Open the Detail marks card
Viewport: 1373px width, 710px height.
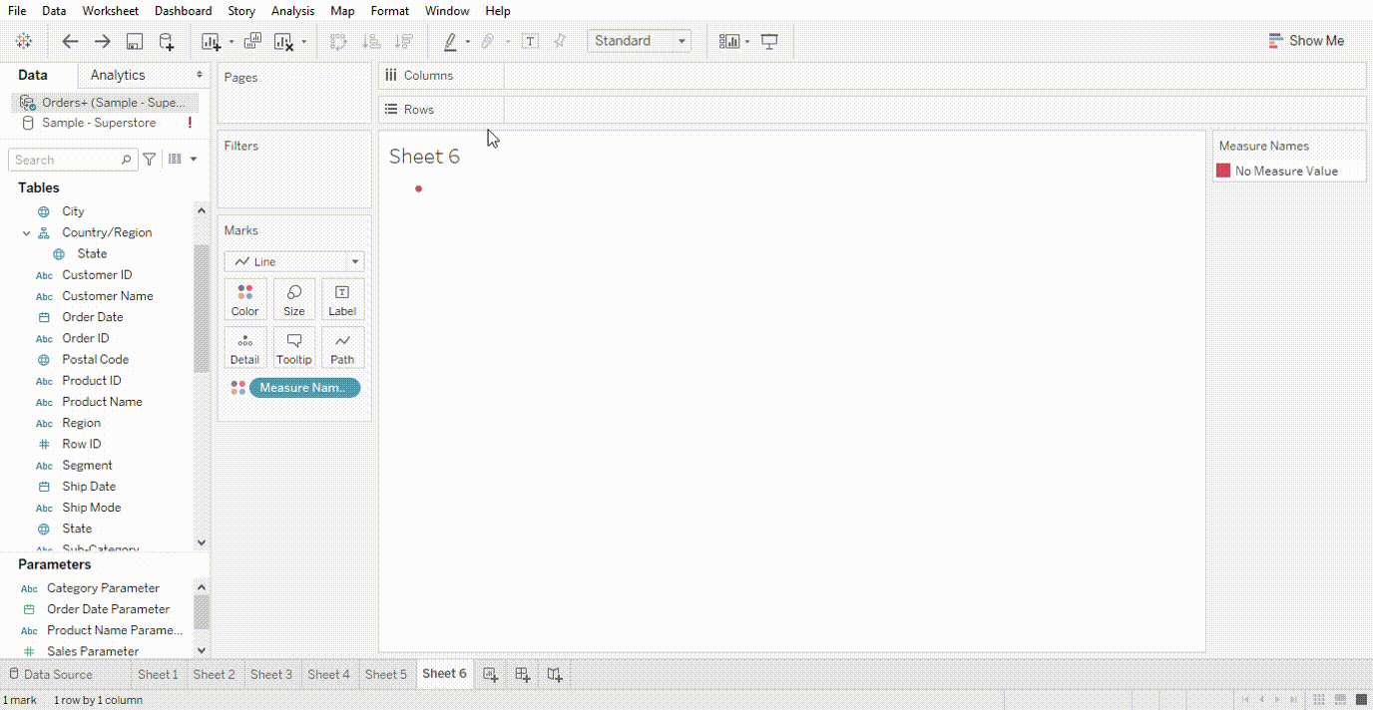[x=245, y=348]
